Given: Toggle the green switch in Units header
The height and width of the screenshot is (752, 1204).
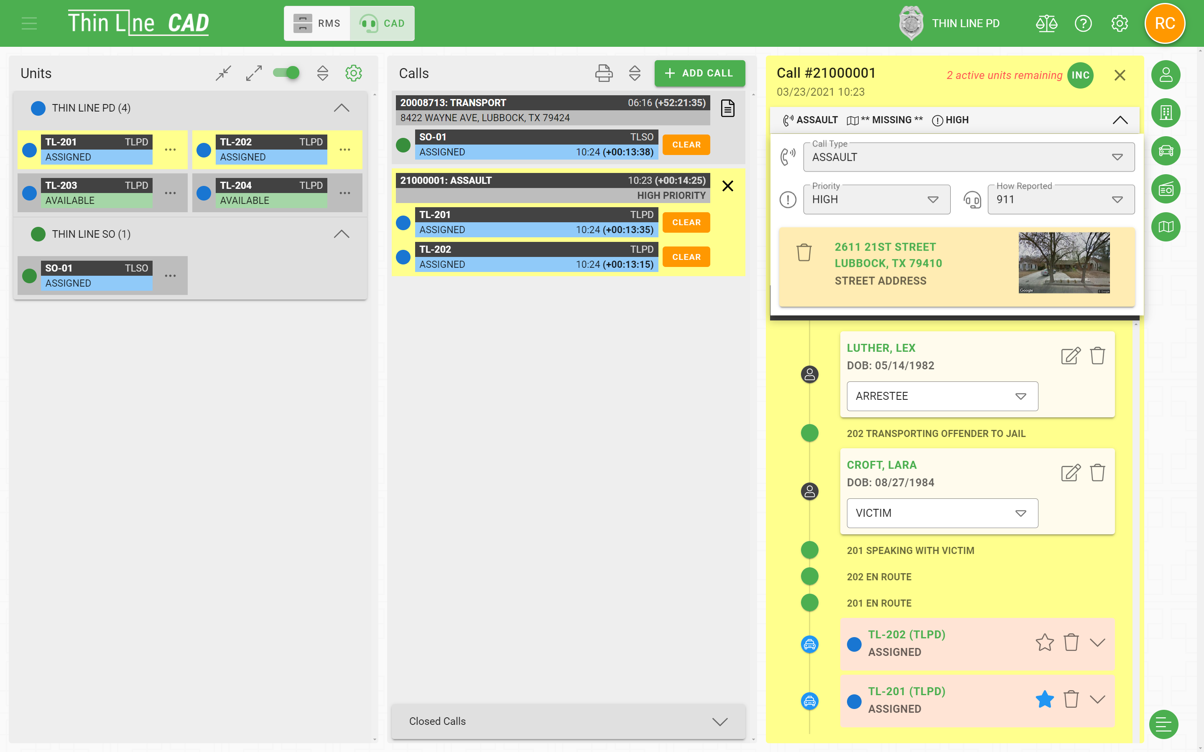Looking at the screenshot, I should tap(286, 73).
